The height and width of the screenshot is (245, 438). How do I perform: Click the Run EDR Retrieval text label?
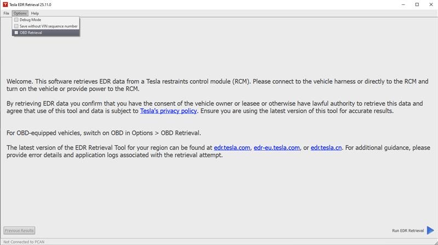point(408,231)
